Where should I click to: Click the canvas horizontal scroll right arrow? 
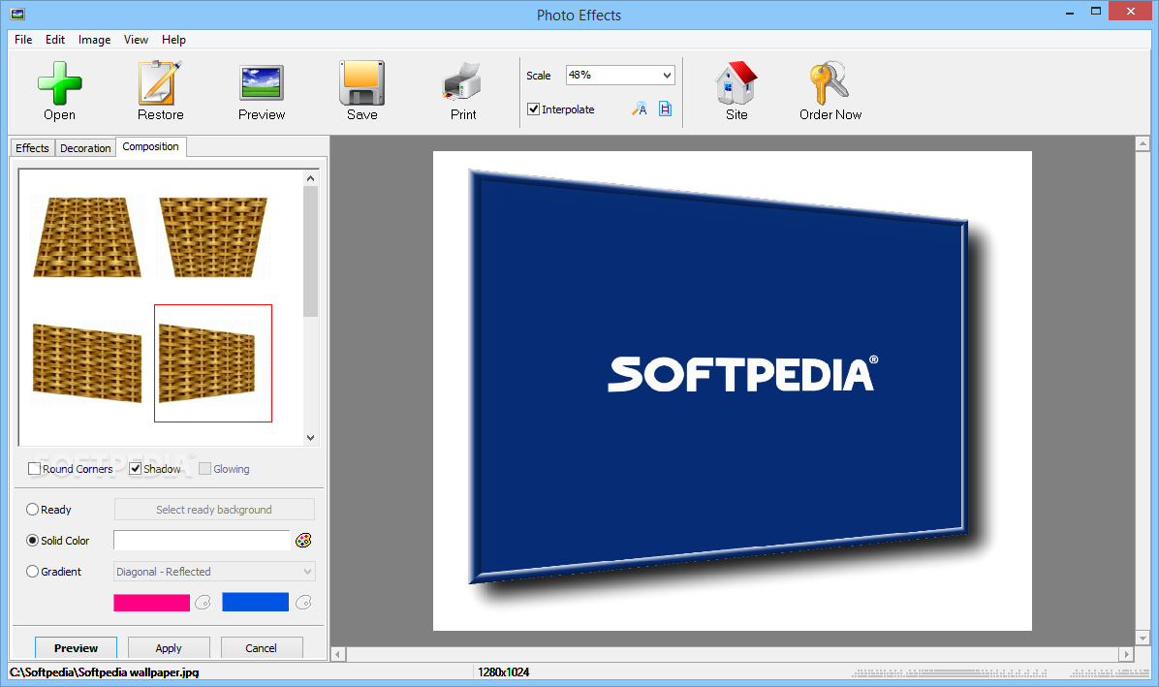click(x=1126, y=654)
